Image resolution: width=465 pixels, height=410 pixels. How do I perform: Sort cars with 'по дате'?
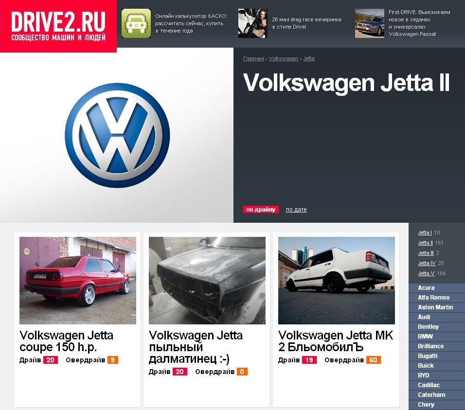296,209
